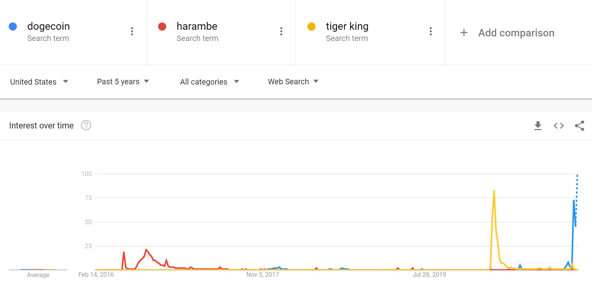Open the Past 5 years time range
Viewport: 592px width, 284px height.
123,82
